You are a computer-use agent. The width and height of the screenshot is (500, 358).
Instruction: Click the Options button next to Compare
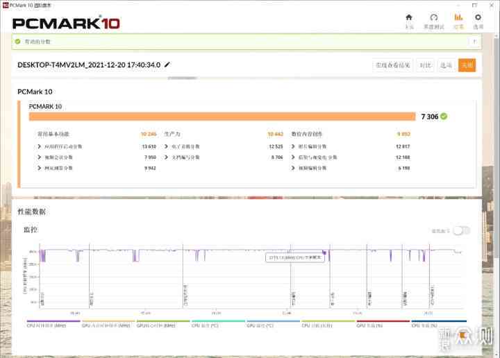click(x=446, y=65)
